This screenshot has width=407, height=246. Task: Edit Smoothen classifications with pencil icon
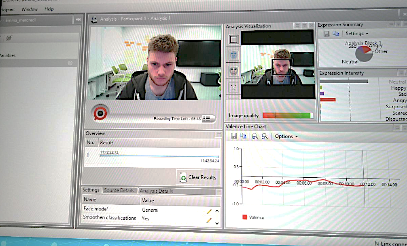pos(209,220)
